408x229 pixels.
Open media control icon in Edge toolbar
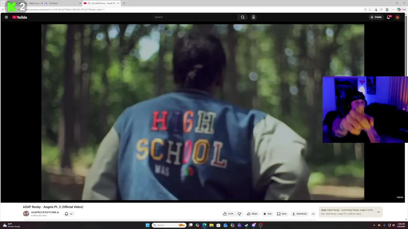tap(376, 10)
